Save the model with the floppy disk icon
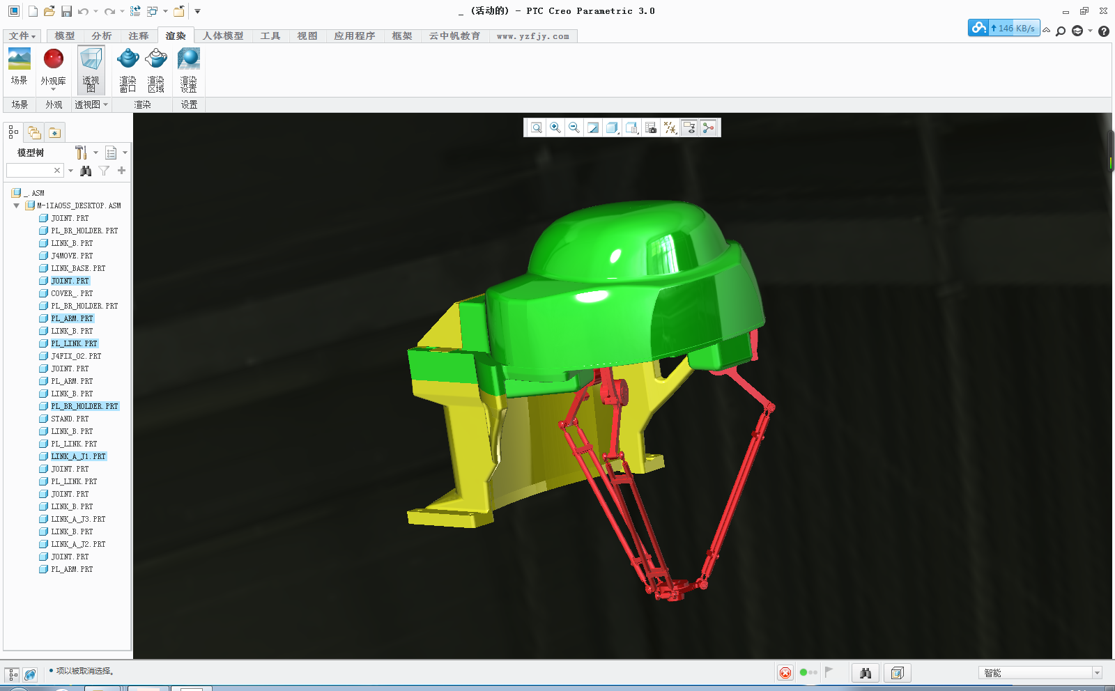 point(66,11)
